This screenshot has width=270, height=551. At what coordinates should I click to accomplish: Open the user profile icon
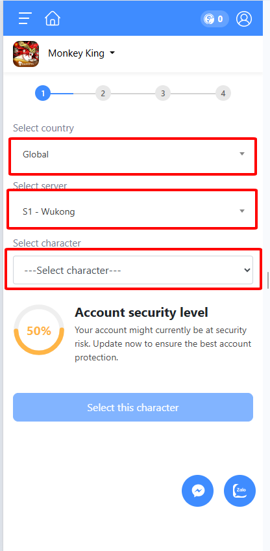point(244,19)
